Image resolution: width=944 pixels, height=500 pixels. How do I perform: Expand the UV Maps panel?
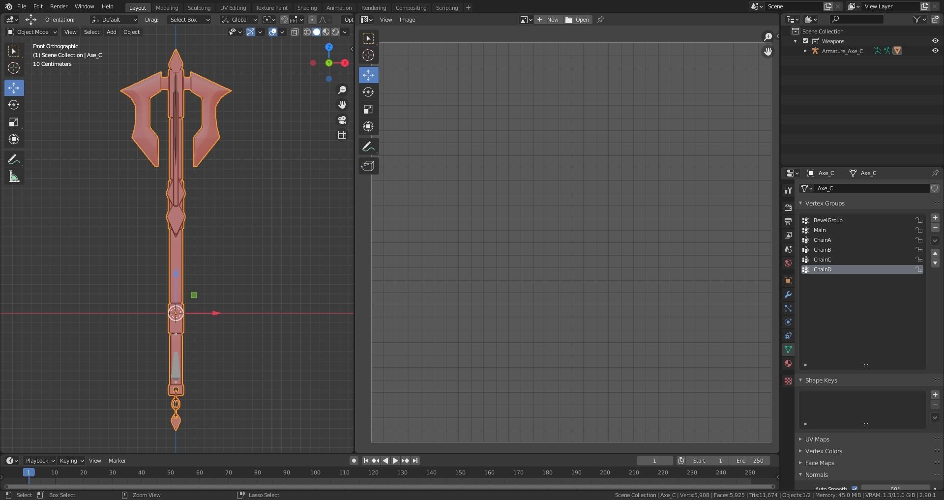click(817, 440)
